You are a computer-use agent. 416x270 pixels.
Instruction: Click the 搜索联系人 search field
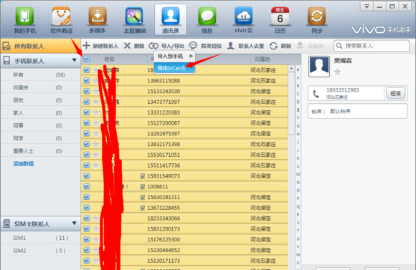(372, 46)
